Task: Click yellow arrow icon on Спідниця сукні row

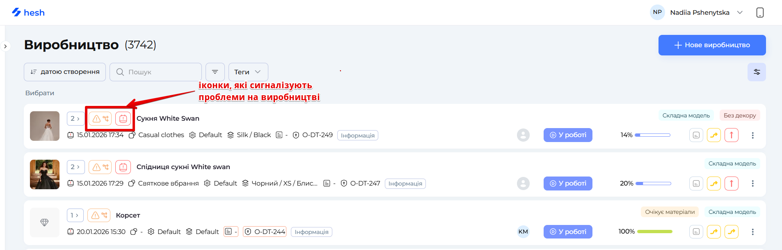Action: (714, 183)
